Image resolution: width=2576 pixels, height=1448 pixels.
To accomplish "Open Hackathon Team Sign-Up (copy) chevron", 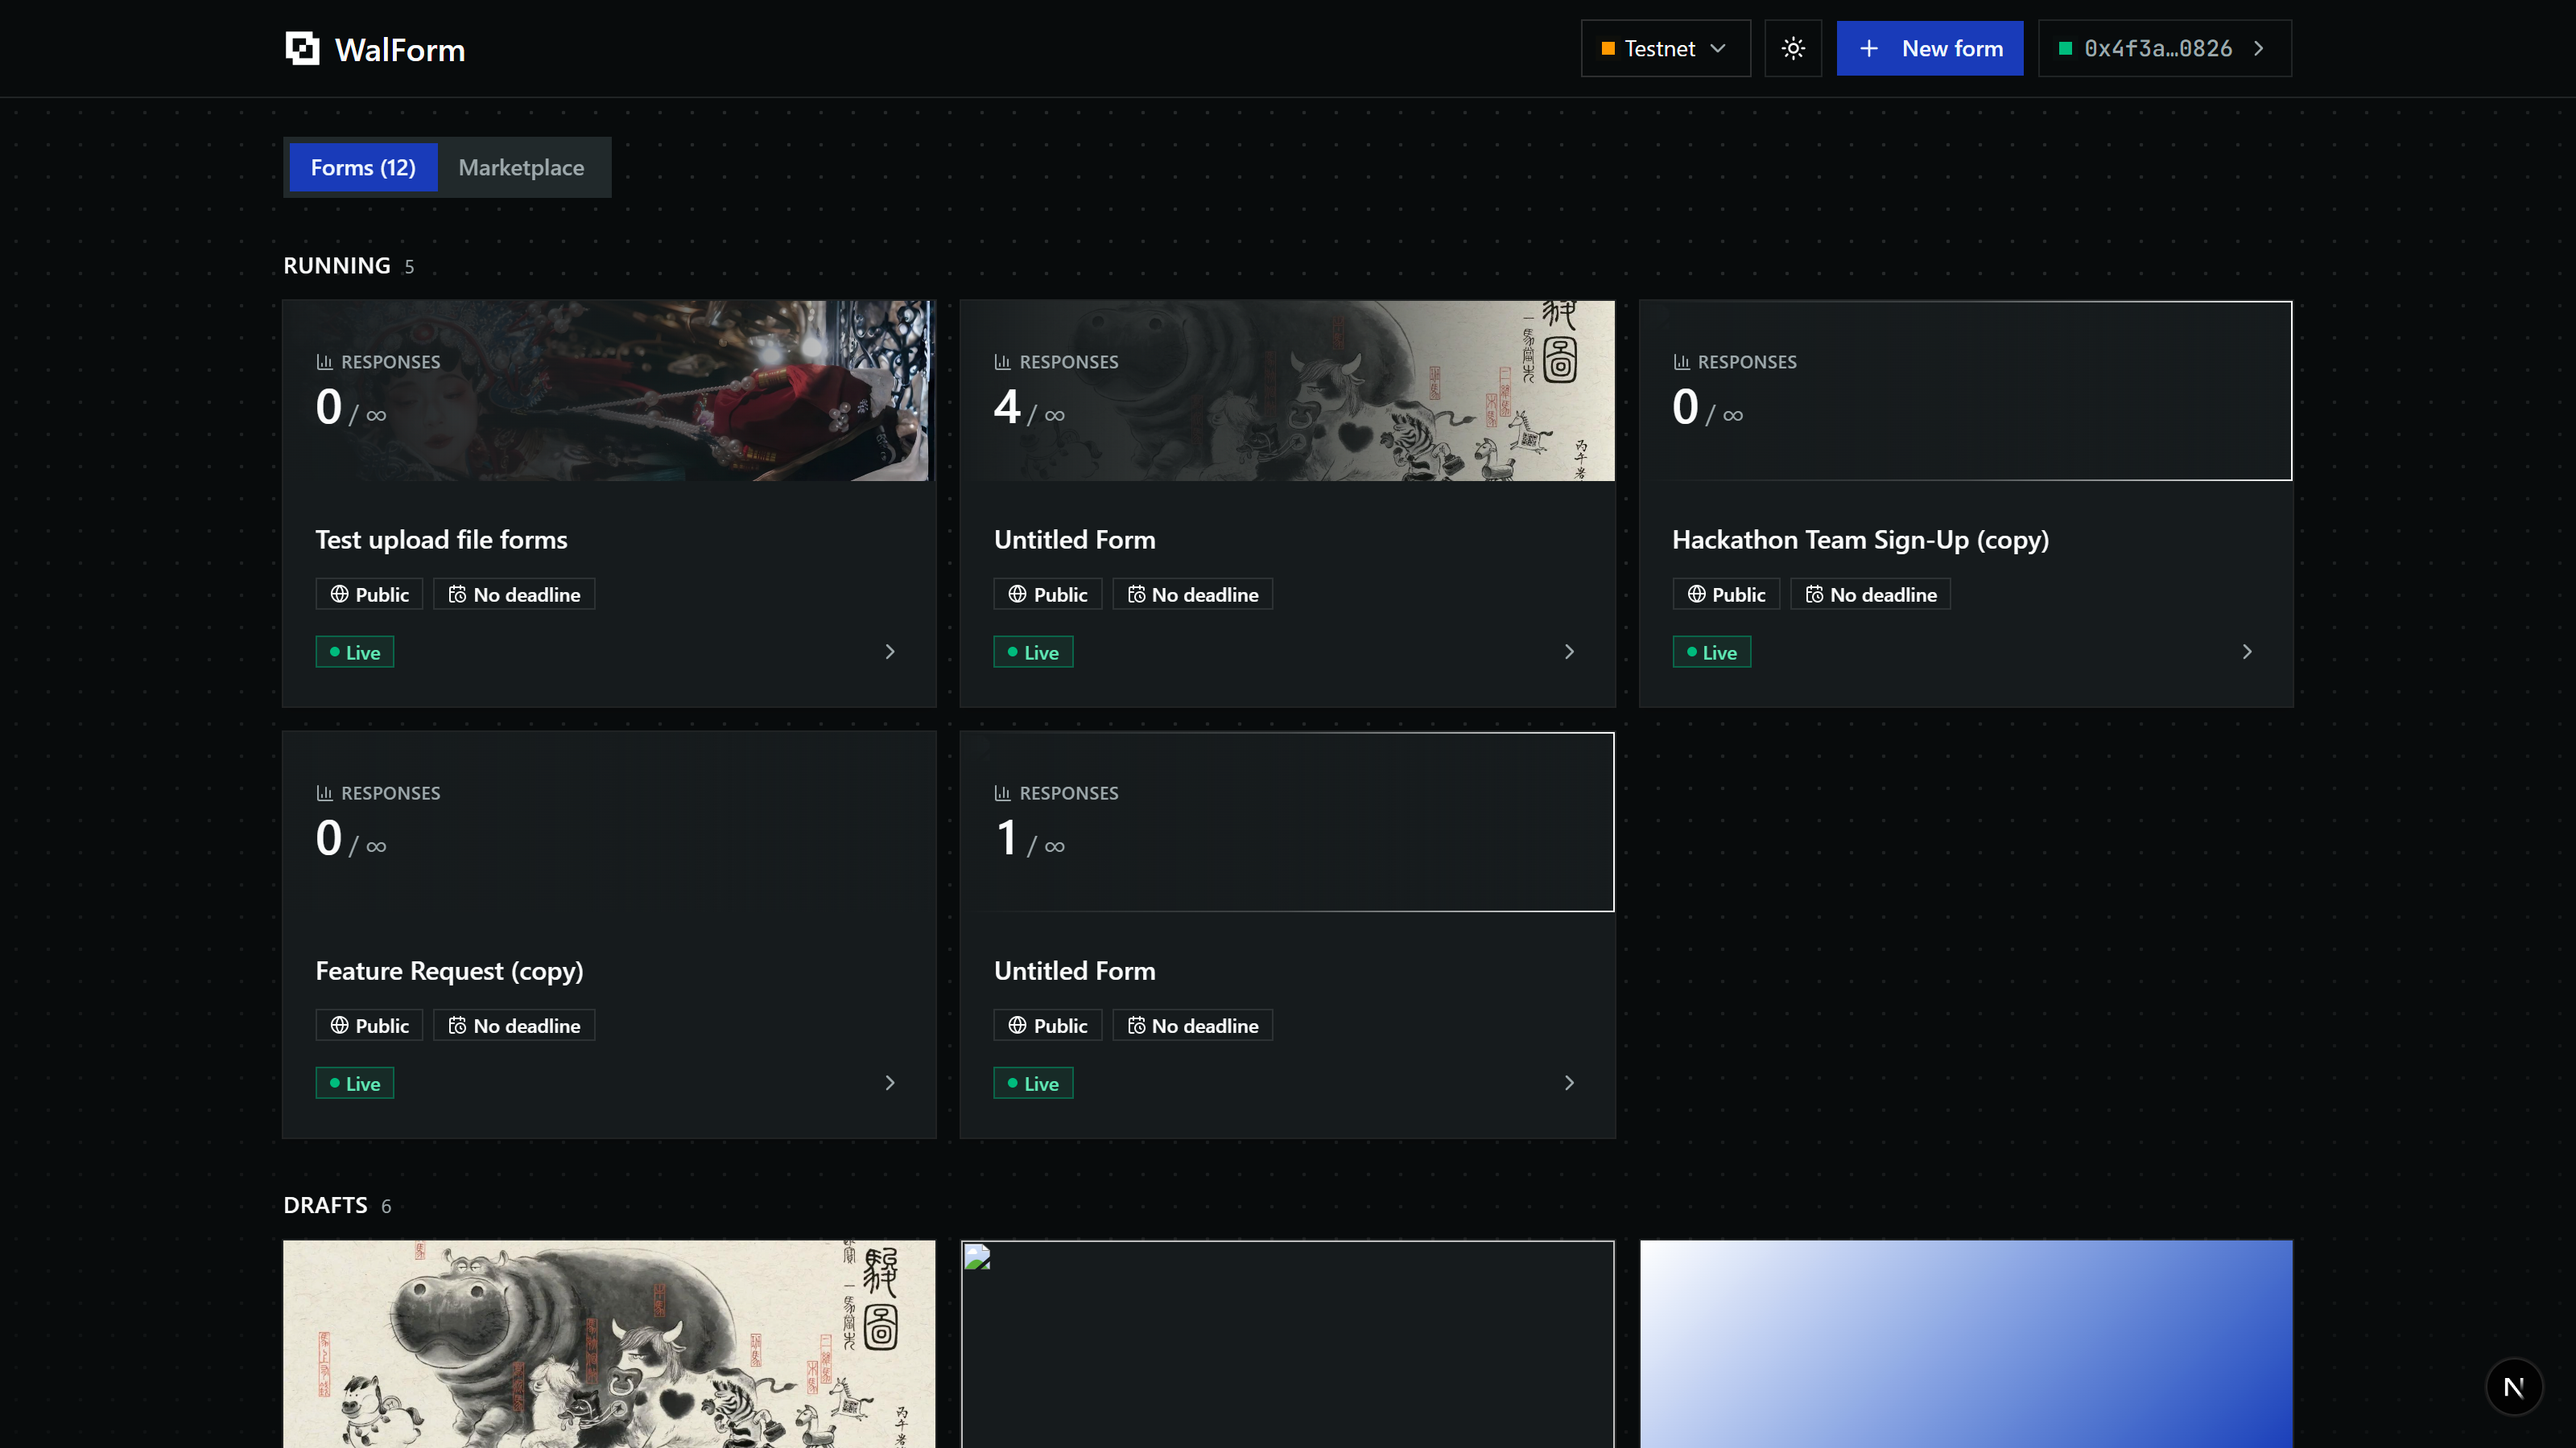I will (2247, 652).
